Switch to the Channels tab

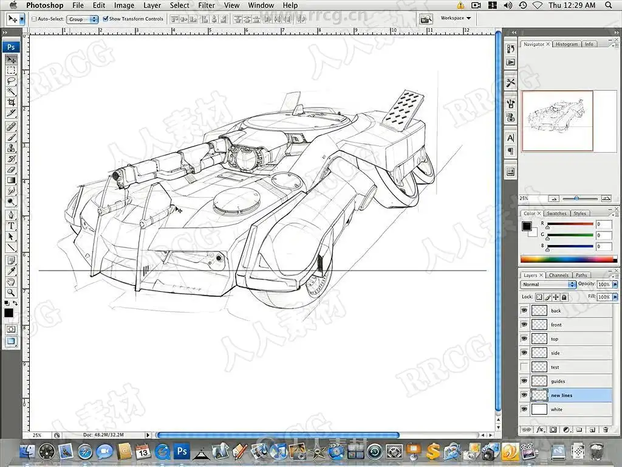click(x=558, y=275)
